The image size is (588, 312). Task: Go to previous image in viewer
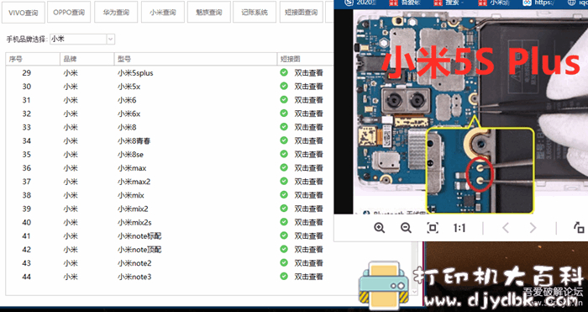[505, 228]
